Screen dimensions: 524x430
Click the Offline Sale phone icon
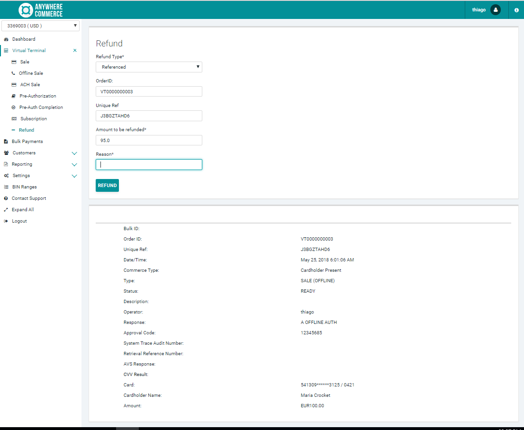point(13,73)
